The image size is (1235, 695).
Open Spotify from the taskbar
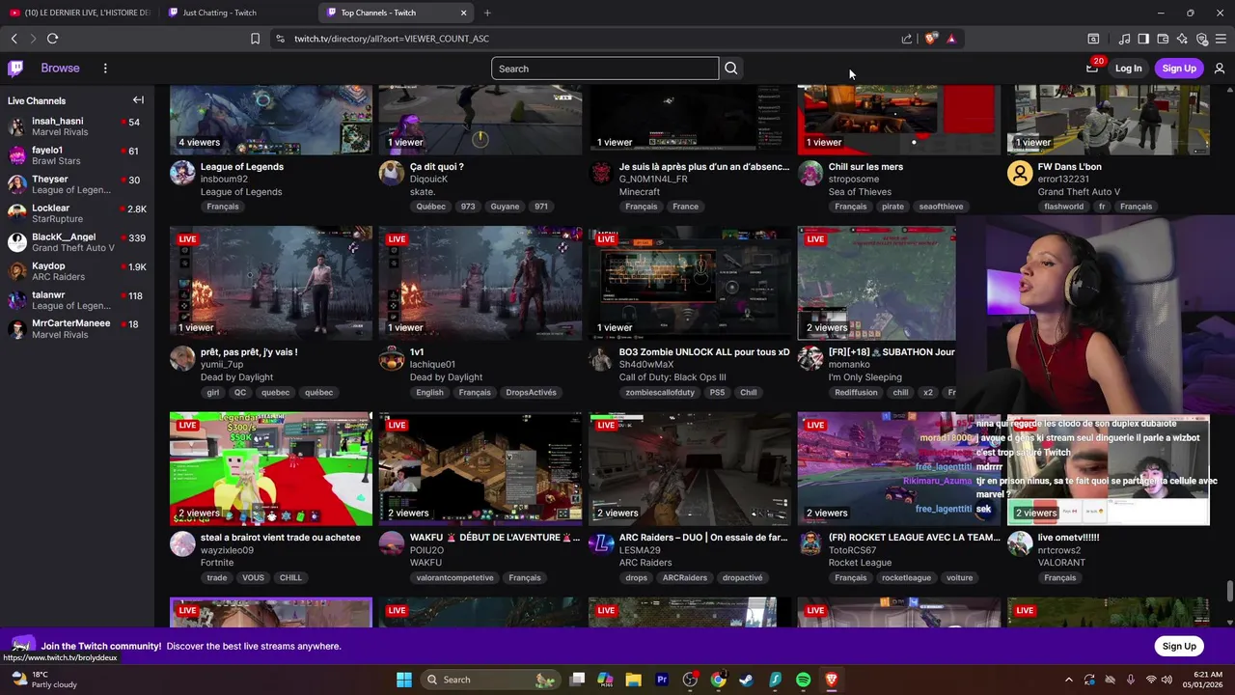[x=803, y=680]
